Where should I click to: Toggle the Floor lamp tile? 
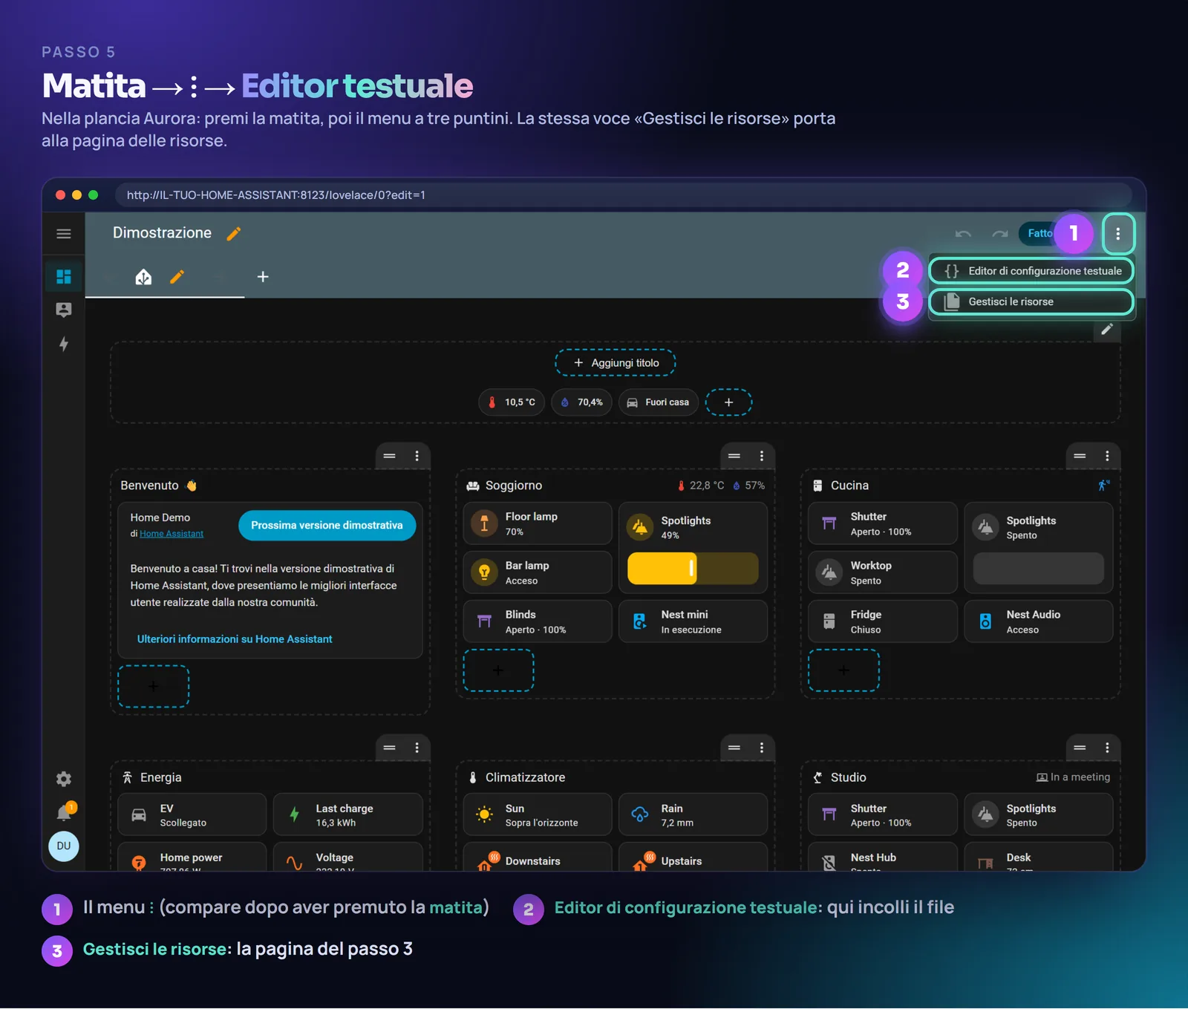click(x=538, y=523)
